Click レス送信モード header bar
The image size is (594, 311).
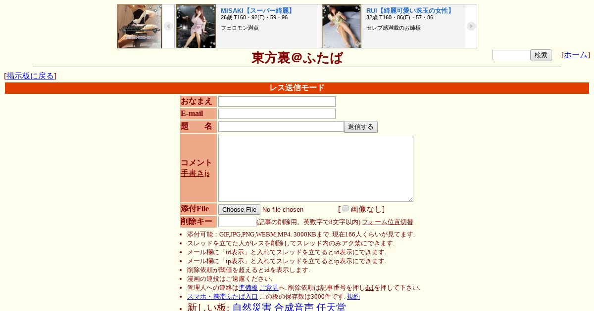(x=297, y=88)
